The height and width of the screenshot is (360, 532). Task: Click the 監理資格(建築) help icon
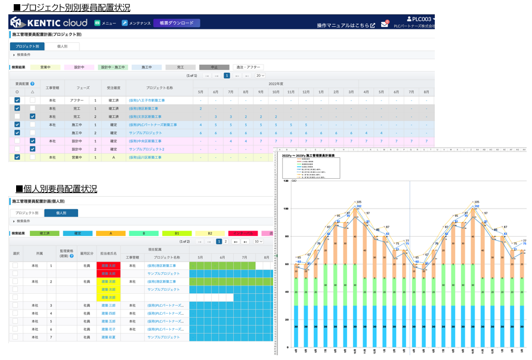tap(72, 256)
